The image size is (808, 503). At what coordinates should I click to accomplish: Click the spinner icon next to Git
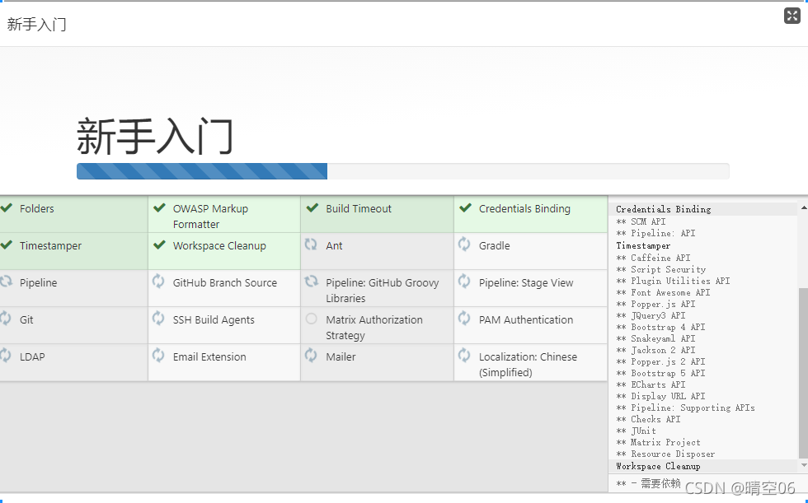6,319
